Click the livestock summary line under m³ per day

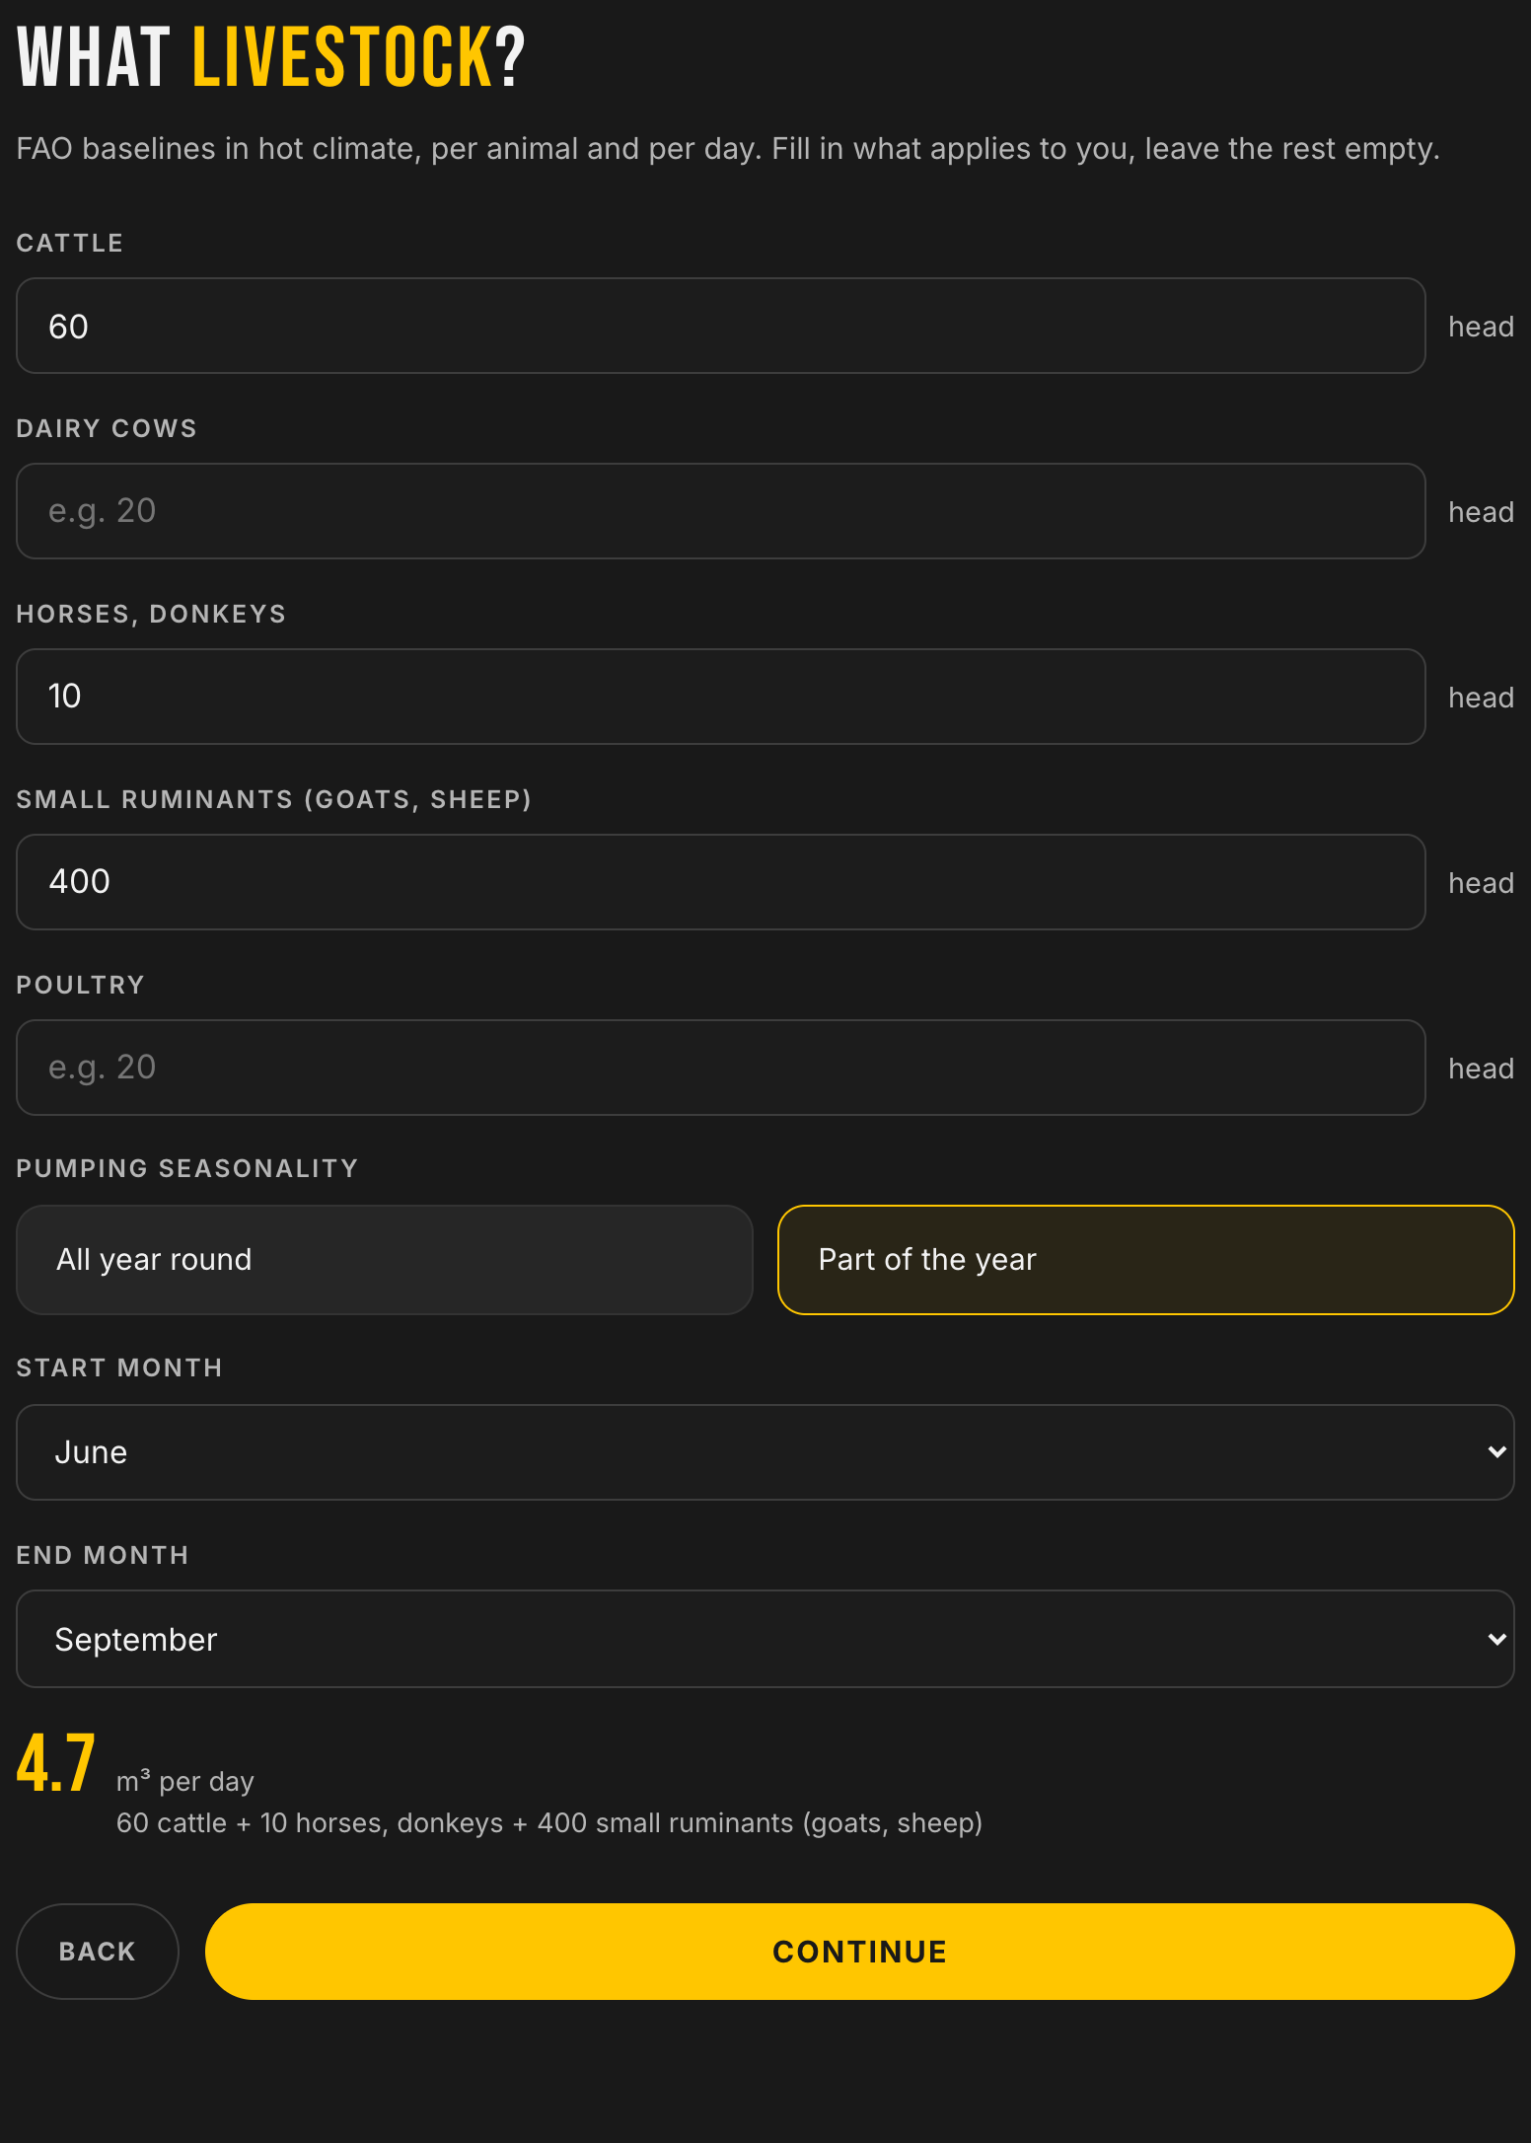(549, 1822)
